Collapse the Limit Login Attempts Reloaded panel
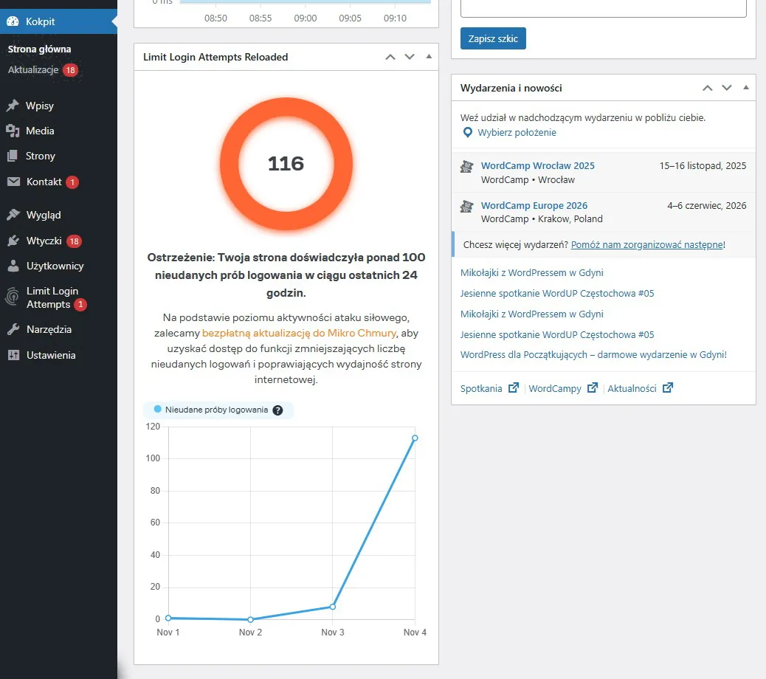The width and height of the screenshot is (766, 679). 429,57
